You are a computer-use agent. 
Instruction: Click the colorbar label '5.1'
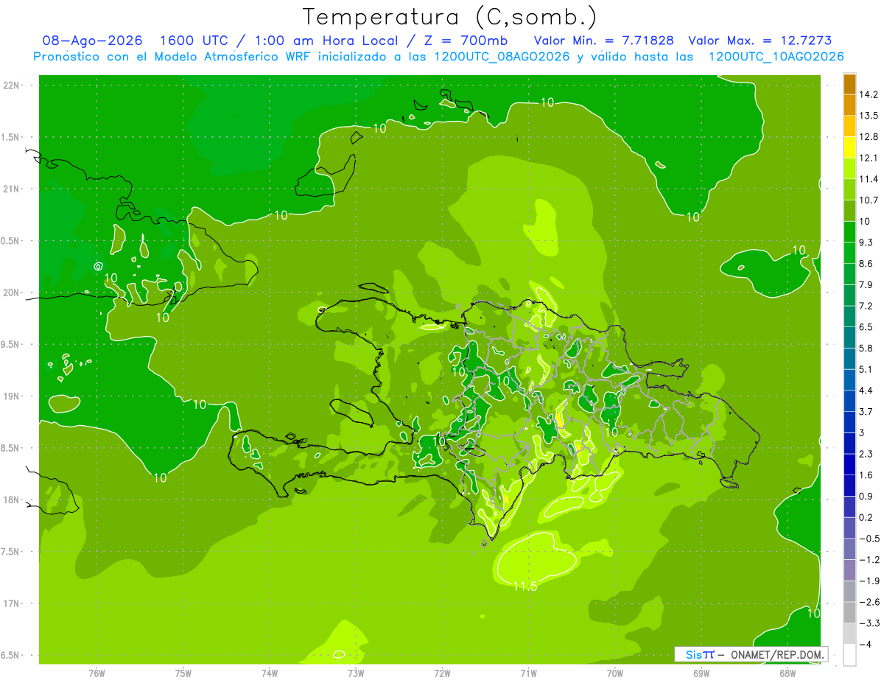tap(866, 369)
